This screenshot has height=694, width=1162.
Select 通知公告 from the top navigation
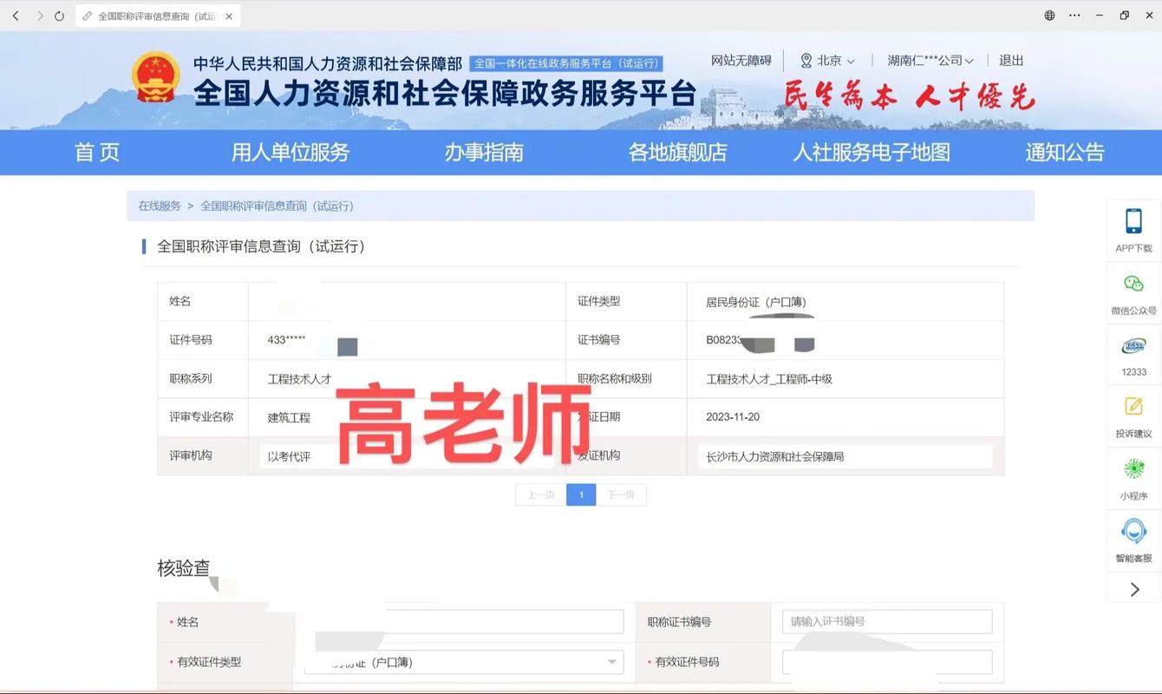[1064, 153]
